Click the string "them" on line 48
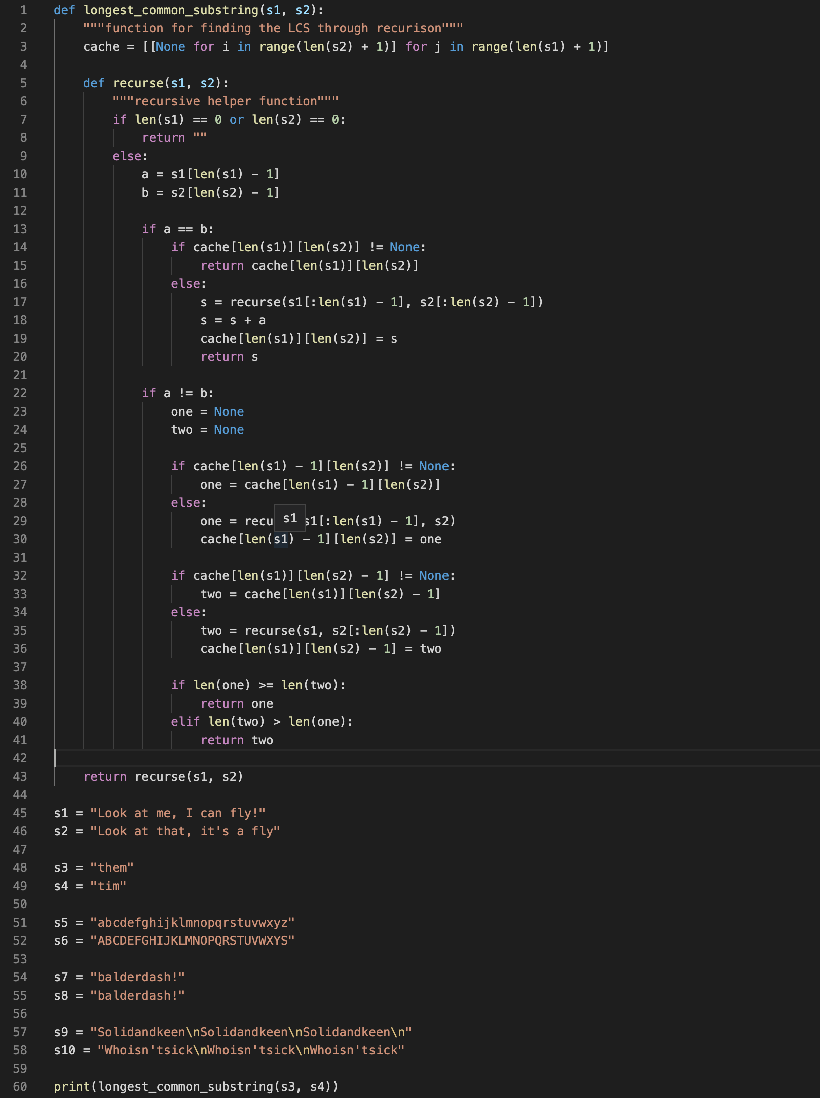Viewport: 820px width, 1098px height. coord(112,868)
